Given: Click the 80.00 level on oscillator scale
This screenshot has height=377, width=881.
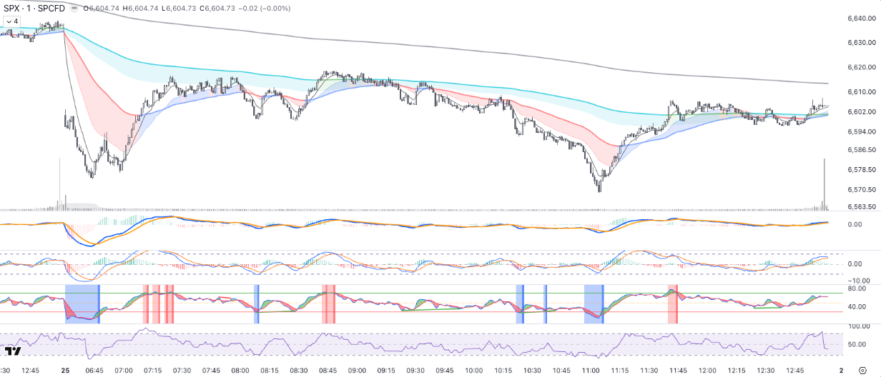Looking at the screenshot, I should (858, 289).
